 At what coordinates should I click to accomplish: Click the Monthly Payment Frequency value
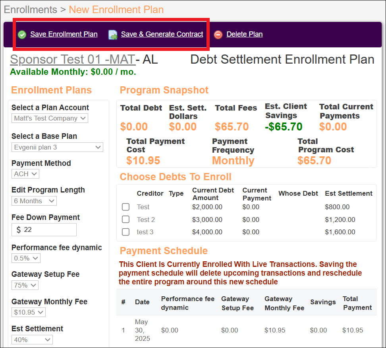[233, 160]
